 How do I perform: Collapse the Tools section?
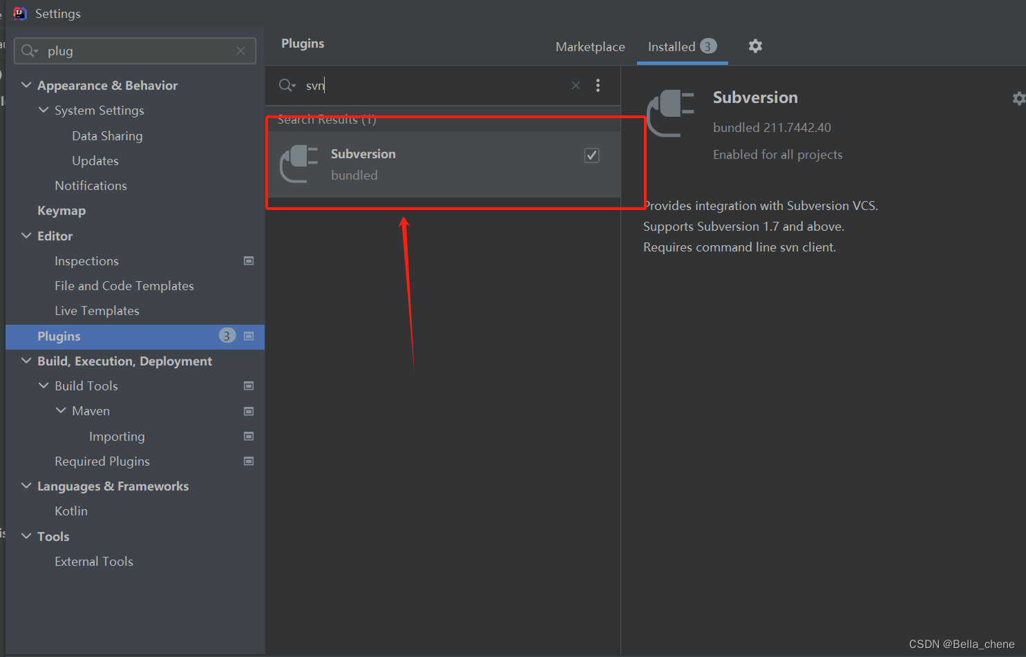coord(26,536)
